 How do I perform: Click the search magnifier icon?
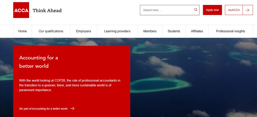tap(196, 10)
